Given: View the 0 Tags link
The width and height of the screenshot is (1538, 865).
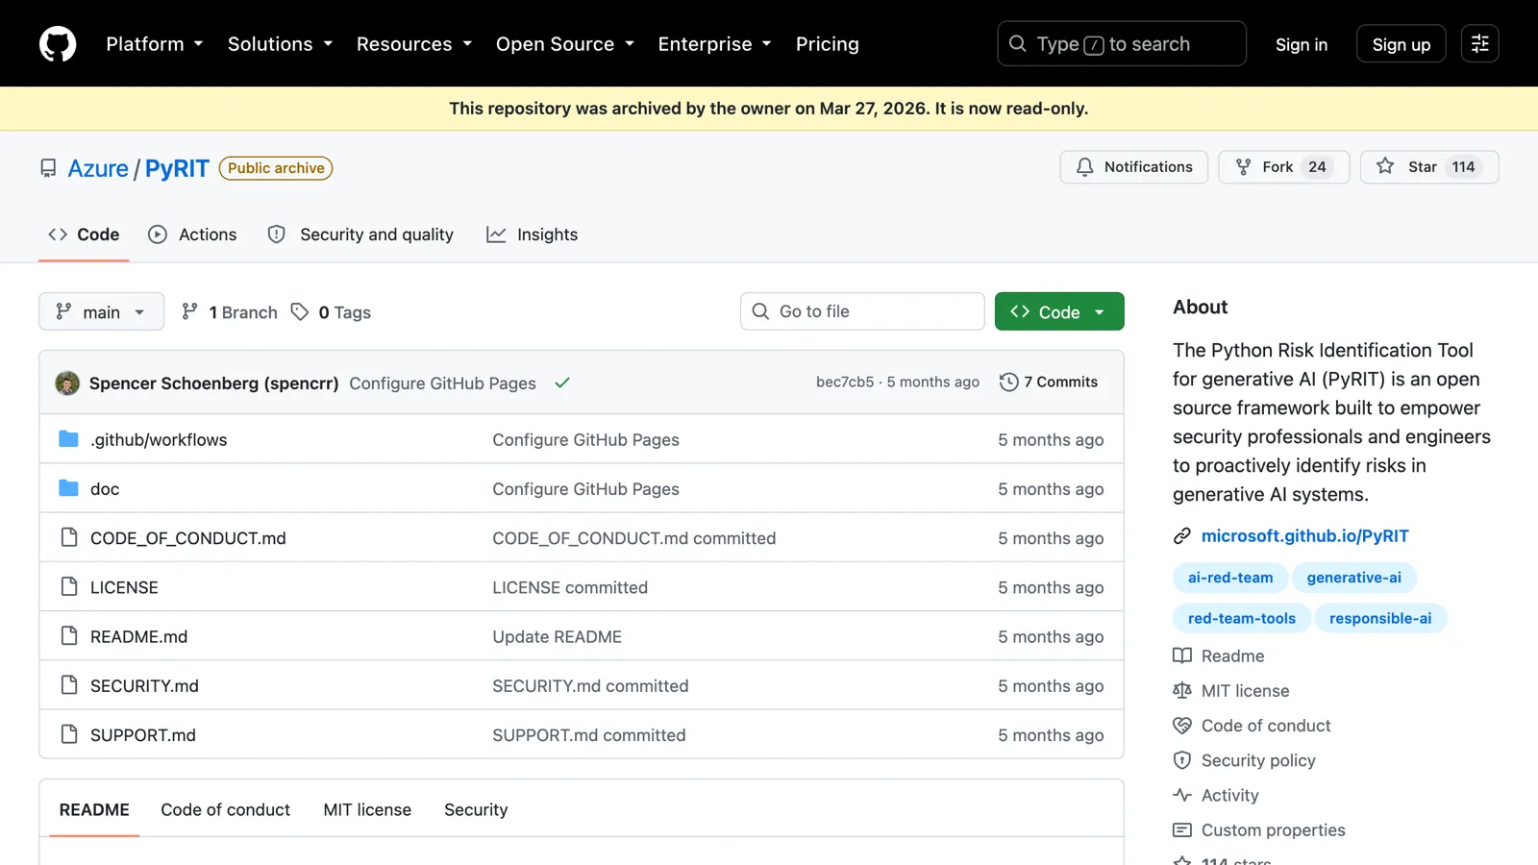Looking at the screenshot, I should pyautogui.click(x=331, y=312).
